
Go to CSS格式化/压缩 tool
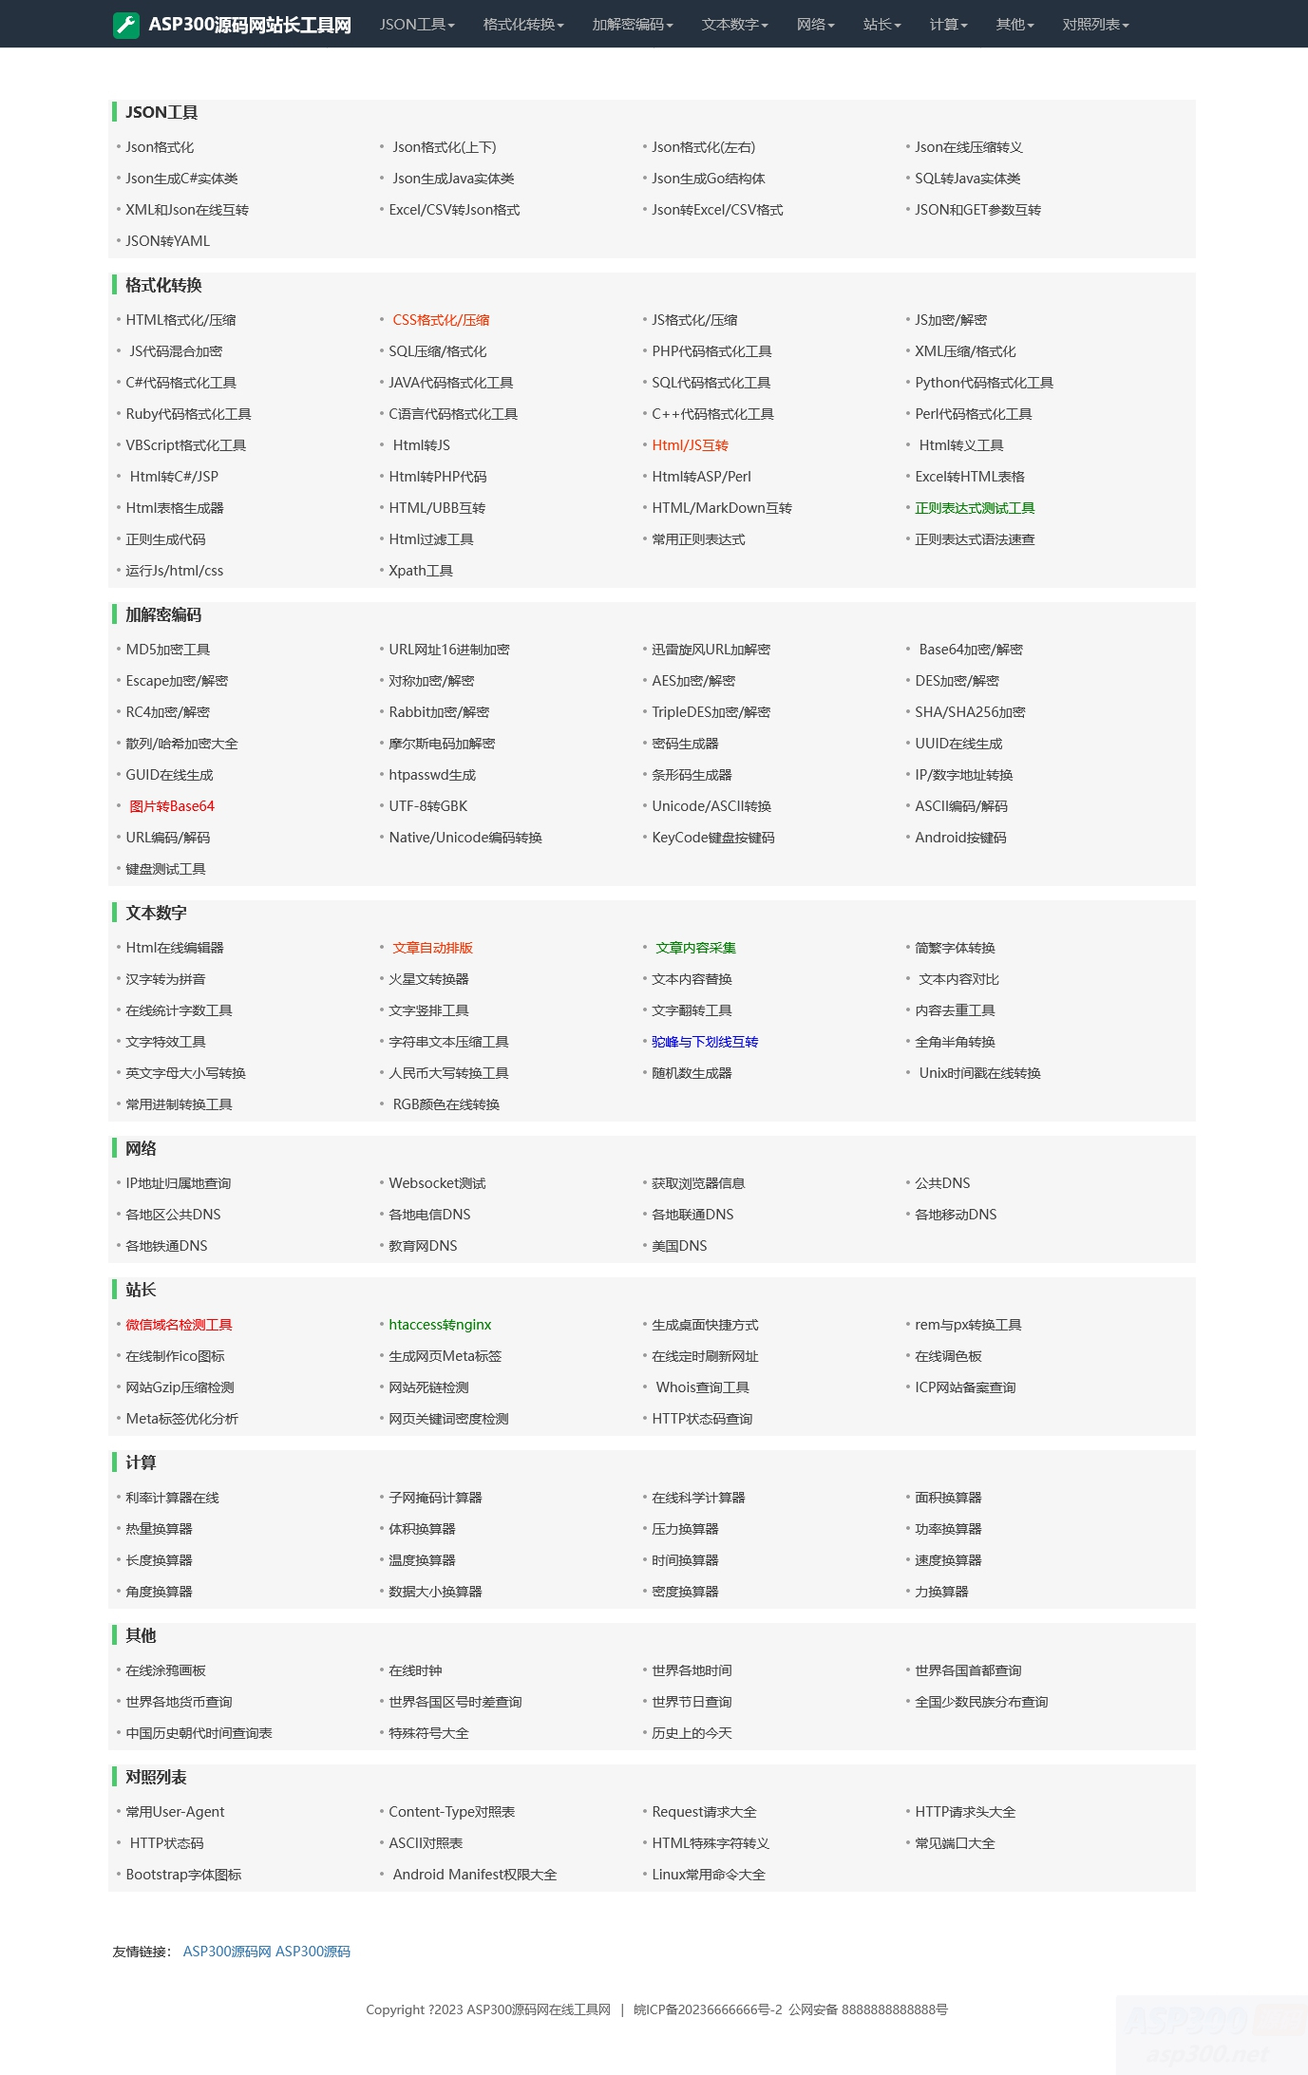441,320
